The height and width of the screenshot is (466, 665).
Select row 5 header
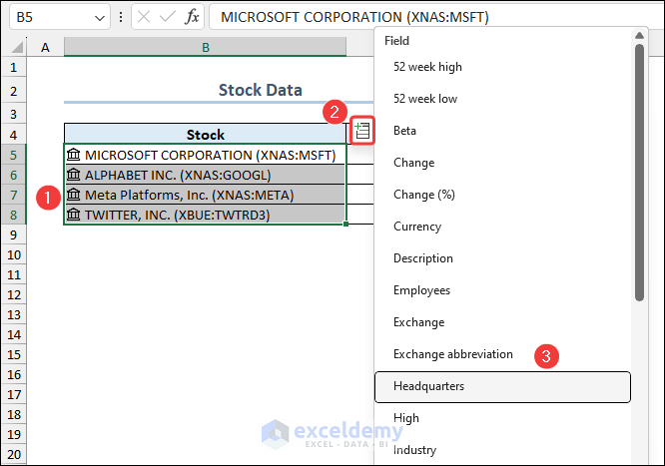pyautogui.click(x=14, y=155)
